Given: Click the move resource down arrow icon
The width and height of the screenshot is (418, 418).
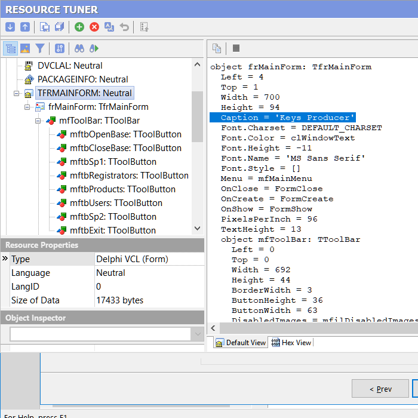Looking at the screenshot, I should (x=10, y=27).
